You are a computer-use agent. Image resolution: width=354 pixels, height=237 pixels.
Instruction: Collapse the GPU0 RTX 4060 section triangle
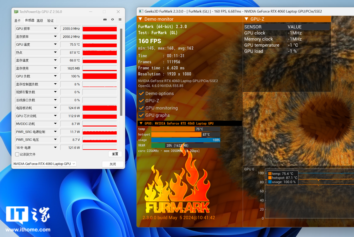pos(141,123)
